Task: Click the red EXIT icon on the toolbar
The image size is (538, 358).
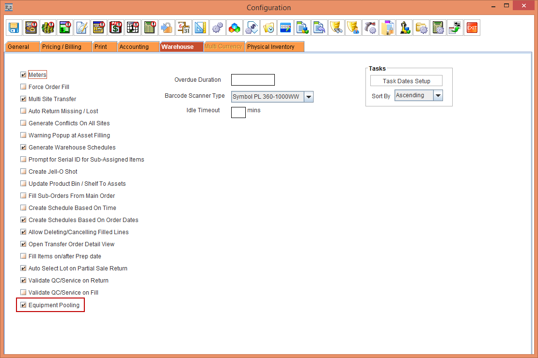Action: (472, 28)
